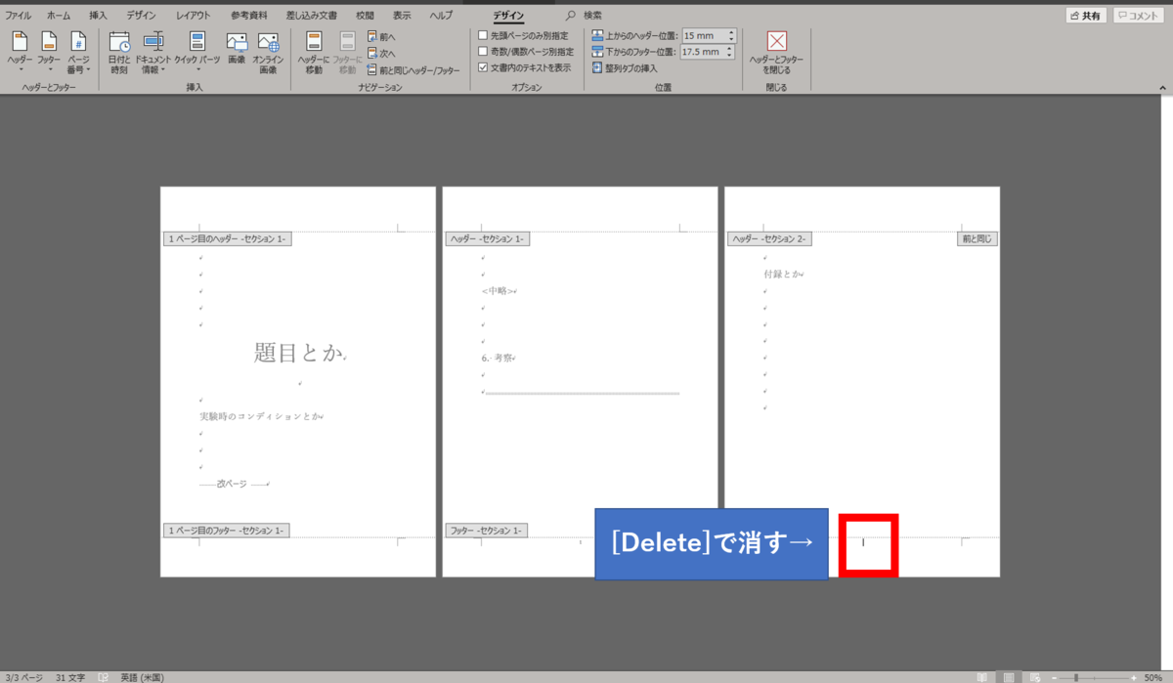
Task: Open ドキュメント情報 (Document Info) menu
Action: pos(153,53)
